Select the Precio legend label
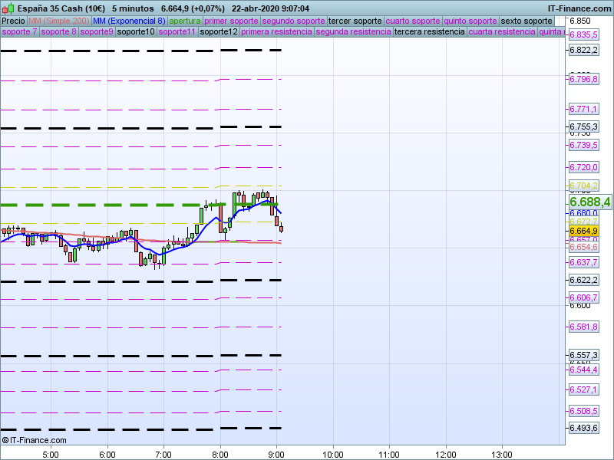Screen dimensions: 614x460 13,21
